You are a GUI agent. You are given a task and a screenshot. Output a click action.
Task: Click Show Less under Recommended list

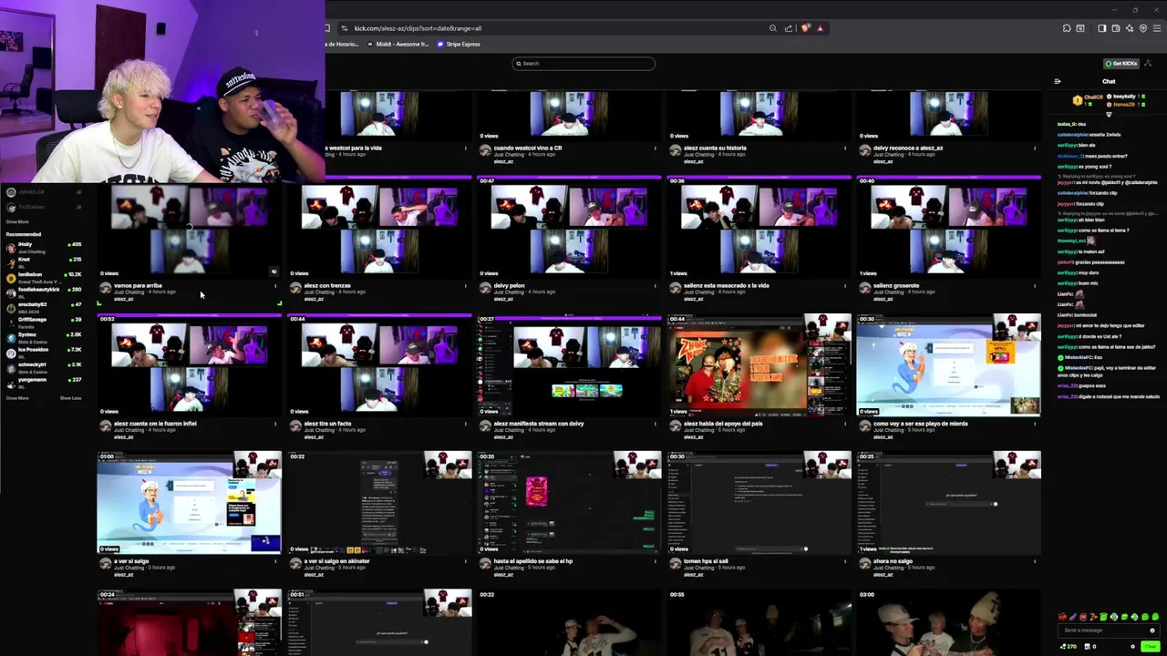(x=70, y=398)
